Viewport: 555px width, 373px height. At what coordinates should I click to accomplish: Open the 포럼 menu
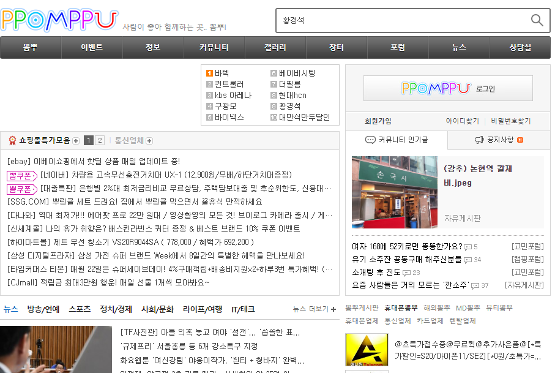[398, 47]
